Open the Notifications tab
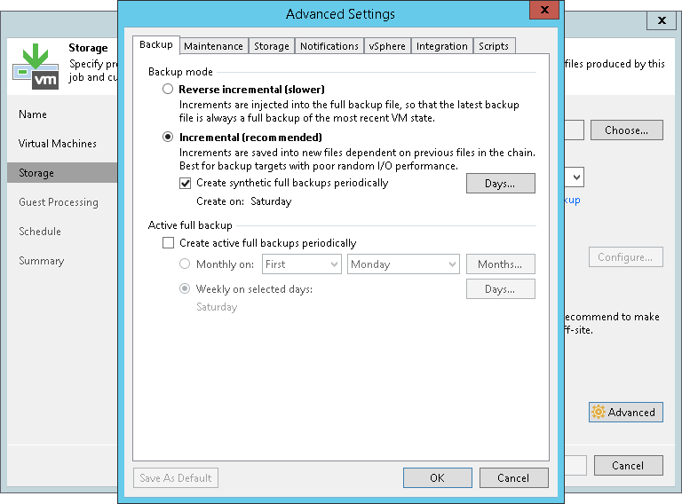Image resolution: width=682 pixels, height=504 pixels. 329,46
